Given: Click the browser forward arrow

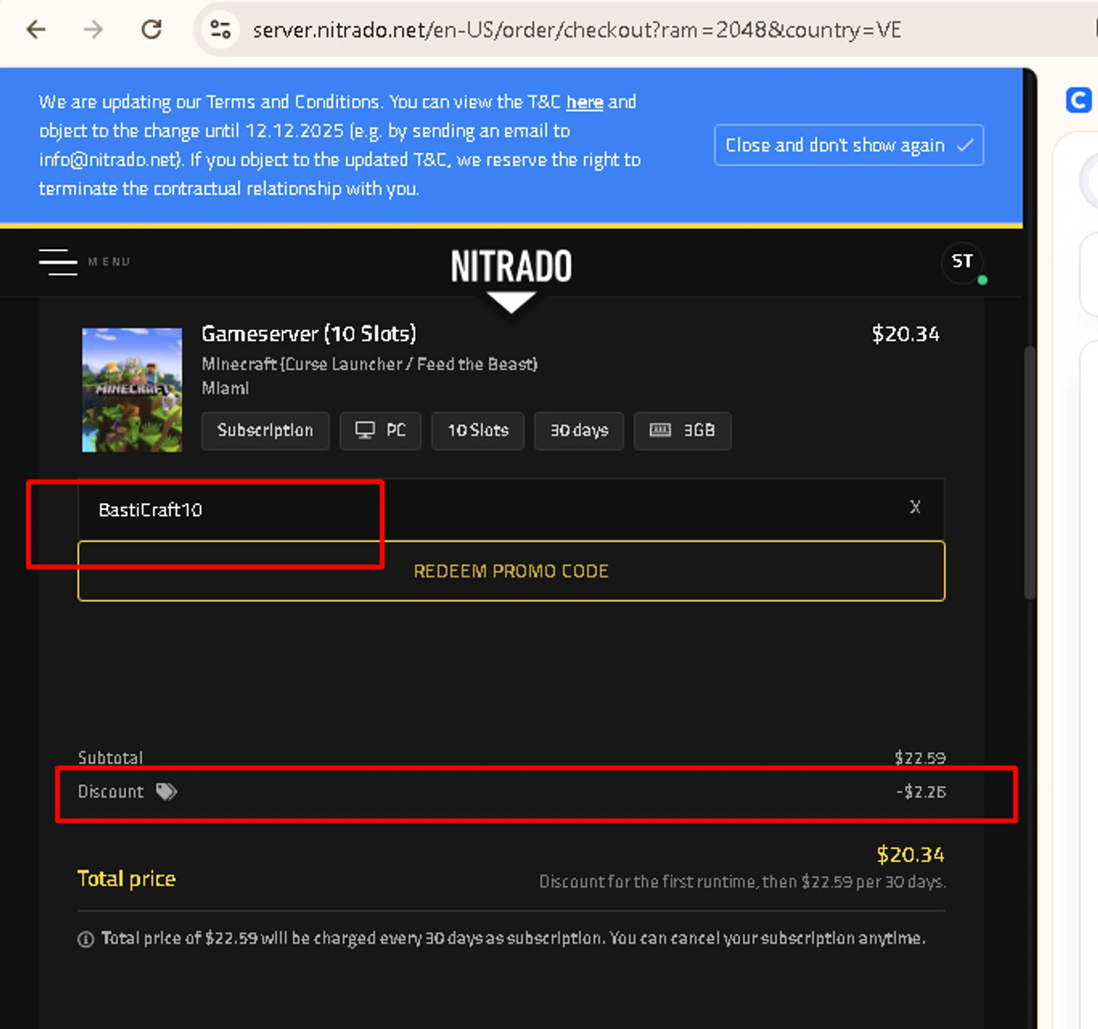Looking at the screenshot, I should pos(93,29).
